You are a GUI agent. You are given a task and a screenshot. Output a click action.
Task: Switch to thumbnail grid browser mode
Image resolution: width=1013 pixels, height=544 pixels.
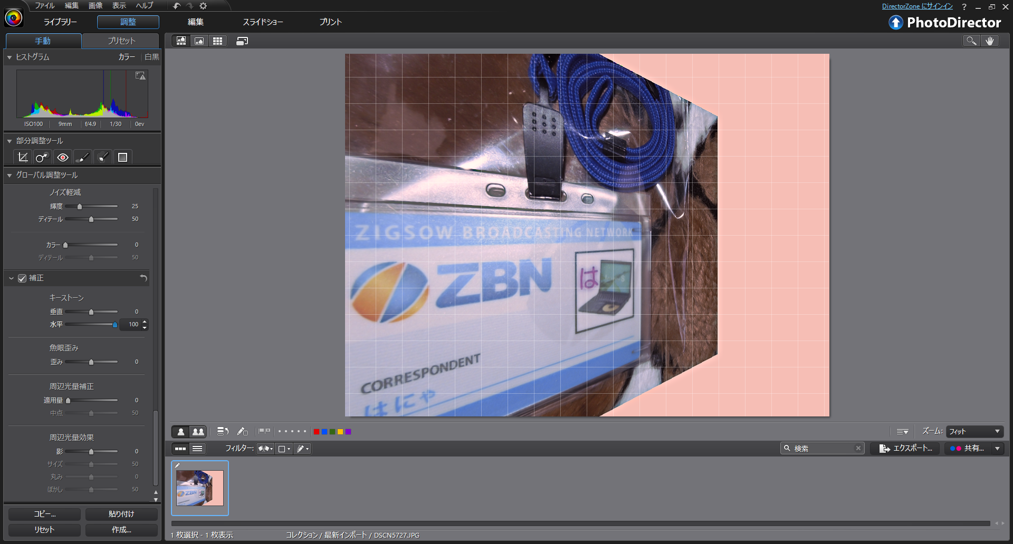point(217,41)
